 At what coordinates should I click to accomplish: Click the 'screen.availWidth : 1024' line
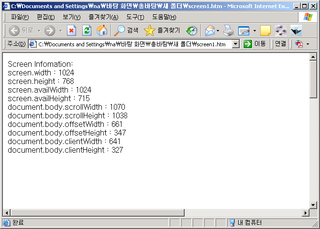(x=50, y=90)
